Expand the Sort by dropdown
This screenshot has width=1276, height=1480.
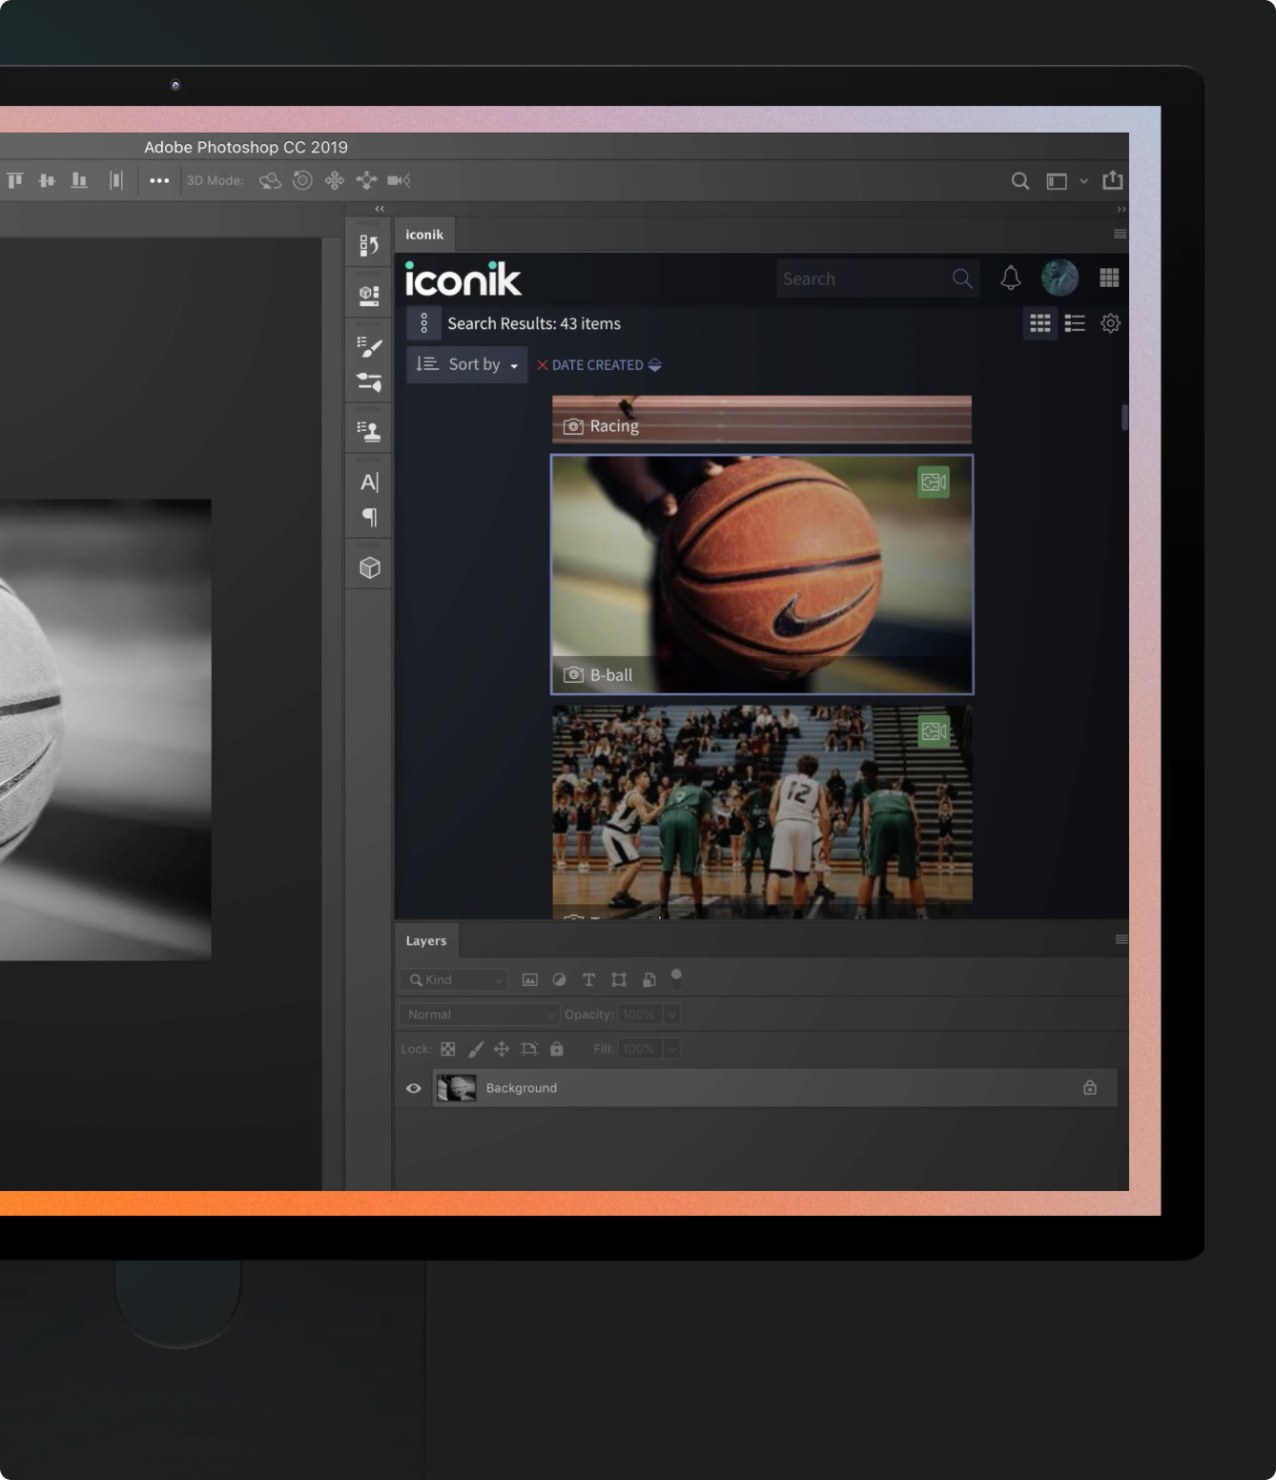pyautogui.click(x=467, y=364)
